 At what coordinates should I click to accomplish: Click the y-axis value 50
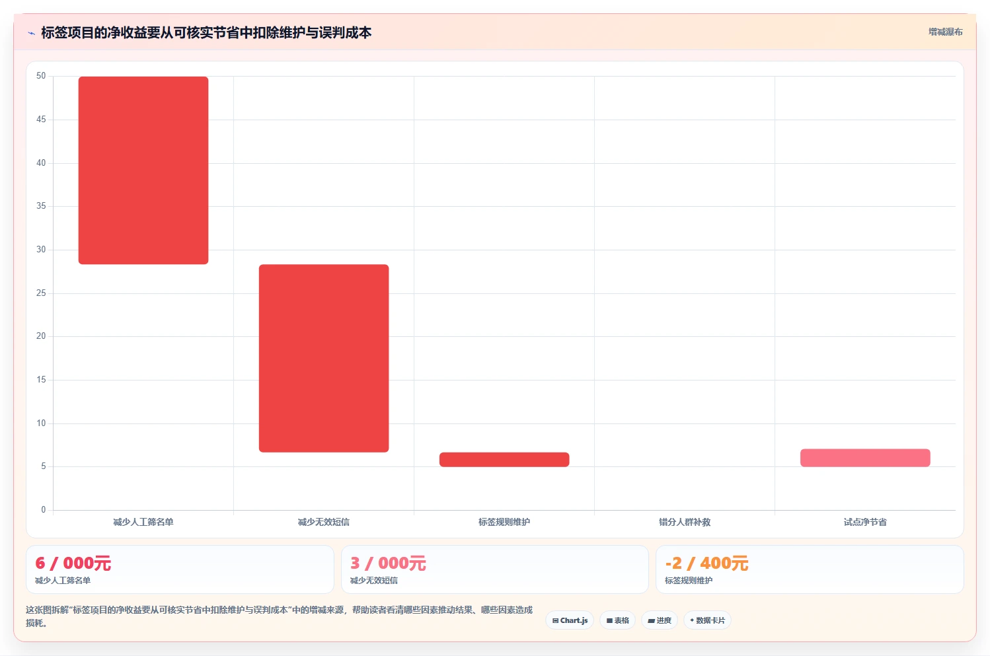[x=41, y=76]
